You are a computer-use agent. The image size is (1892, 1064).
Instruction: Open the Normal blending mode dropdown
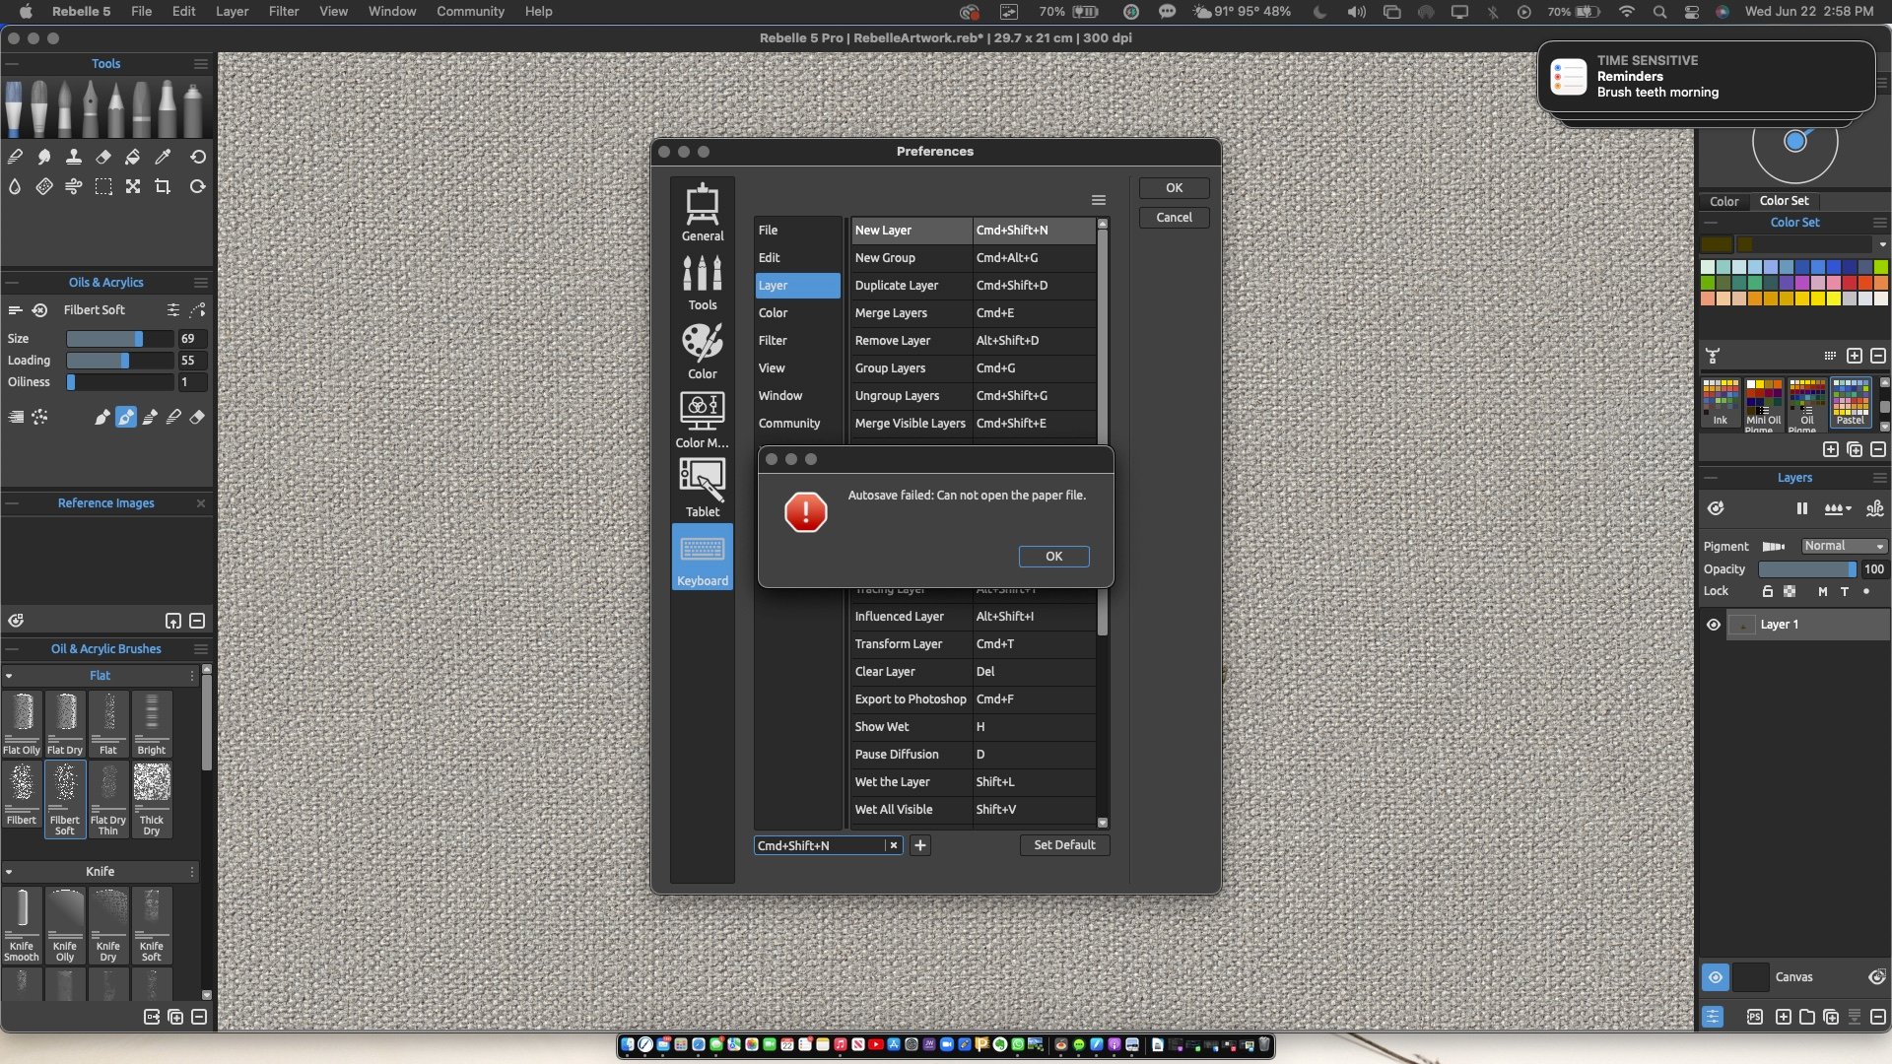(x=1844, y=546)
